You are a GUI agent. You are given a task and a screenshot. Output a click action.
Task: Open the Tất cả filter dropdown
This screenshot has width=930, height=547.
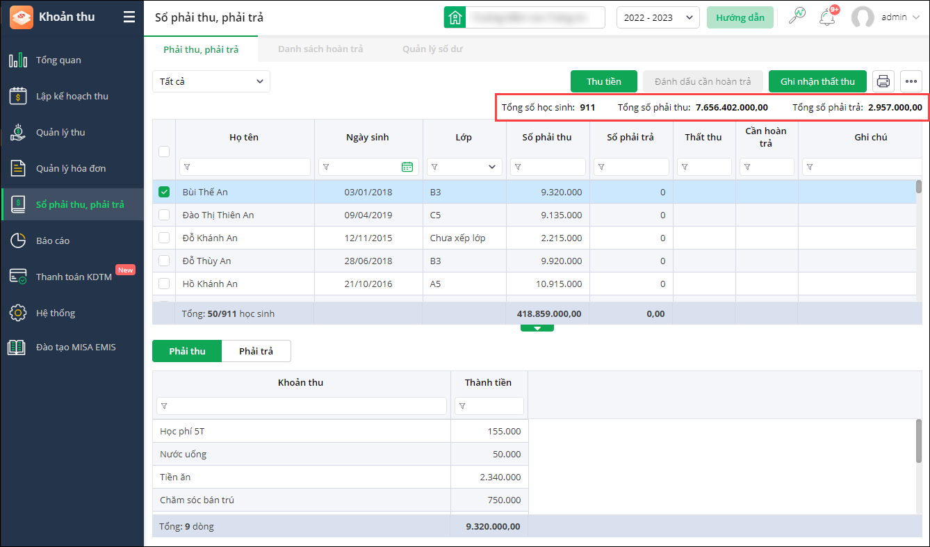pyautogui.click(x=211, y=81)
